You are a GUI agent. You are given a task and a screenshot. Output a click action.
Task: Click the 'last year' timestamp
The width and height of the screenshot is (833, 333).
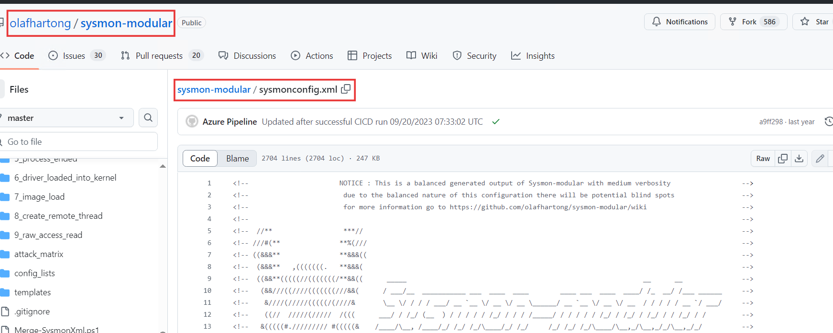(801, 122)
